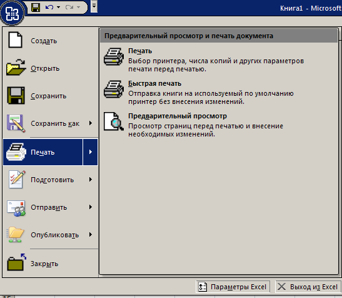The height and width of the screenshot is (298, 342).
Task: Click the Выход из Excel button
Action: [x=308, y=287]
